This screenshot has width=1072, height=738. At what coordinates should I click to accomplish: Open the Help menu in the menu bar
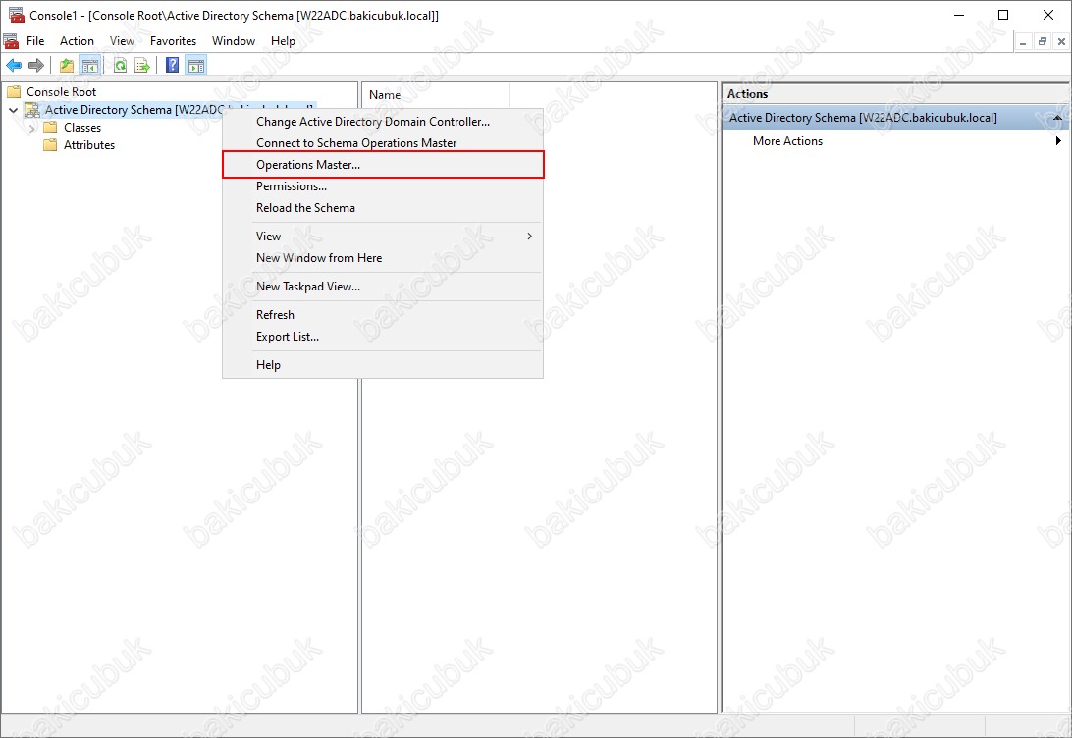(x=283, y=41)
